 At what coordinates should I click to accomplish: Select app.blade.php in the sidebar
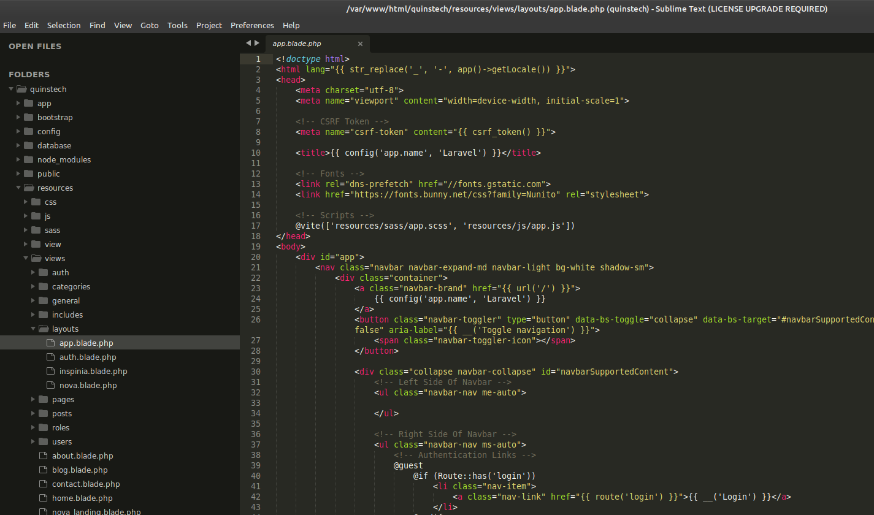click(120, 343)
